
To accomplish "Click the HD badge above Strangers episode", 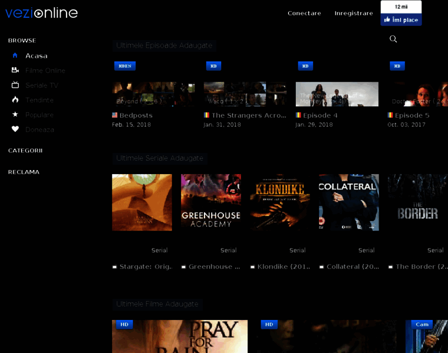I will [213, 66].
